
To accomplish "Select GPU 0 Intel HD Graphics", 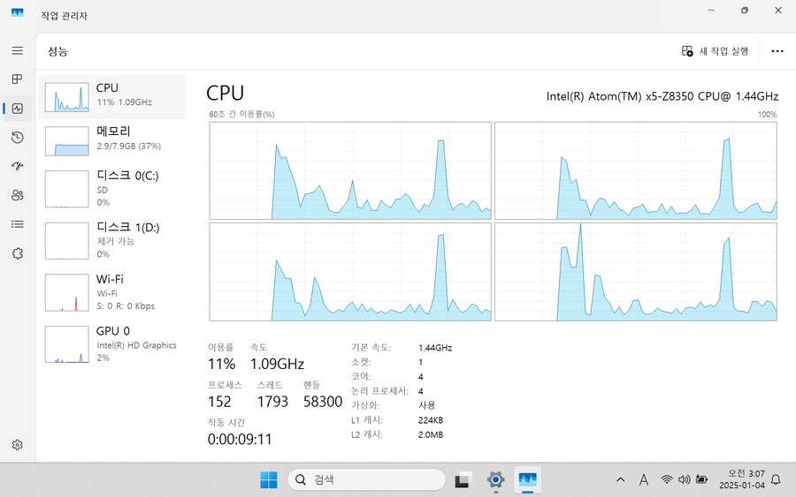I will click(x=111, y=344).
